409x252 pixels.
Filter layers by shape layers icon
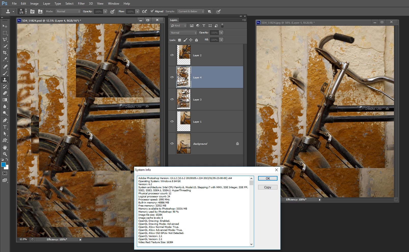point(210,26)
